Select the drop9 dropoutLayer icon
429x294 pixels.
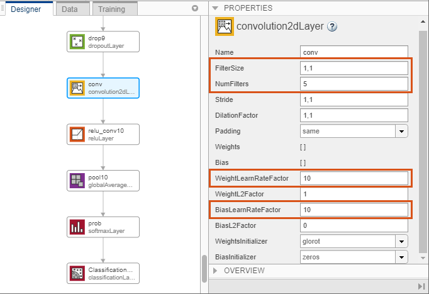[77, 42]
